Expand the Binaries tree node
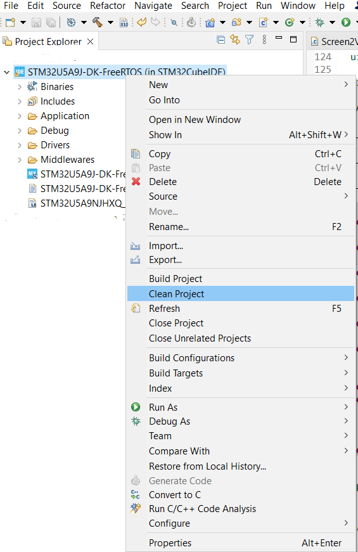Image resolution: width=358 pixels, height=552 pixels. coord(20,87)
